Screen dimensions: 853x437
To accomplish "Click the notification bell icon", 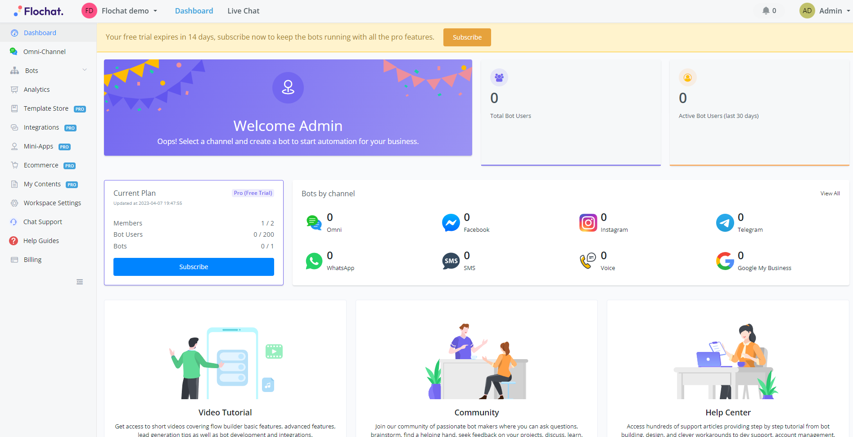I will (766, 11).
